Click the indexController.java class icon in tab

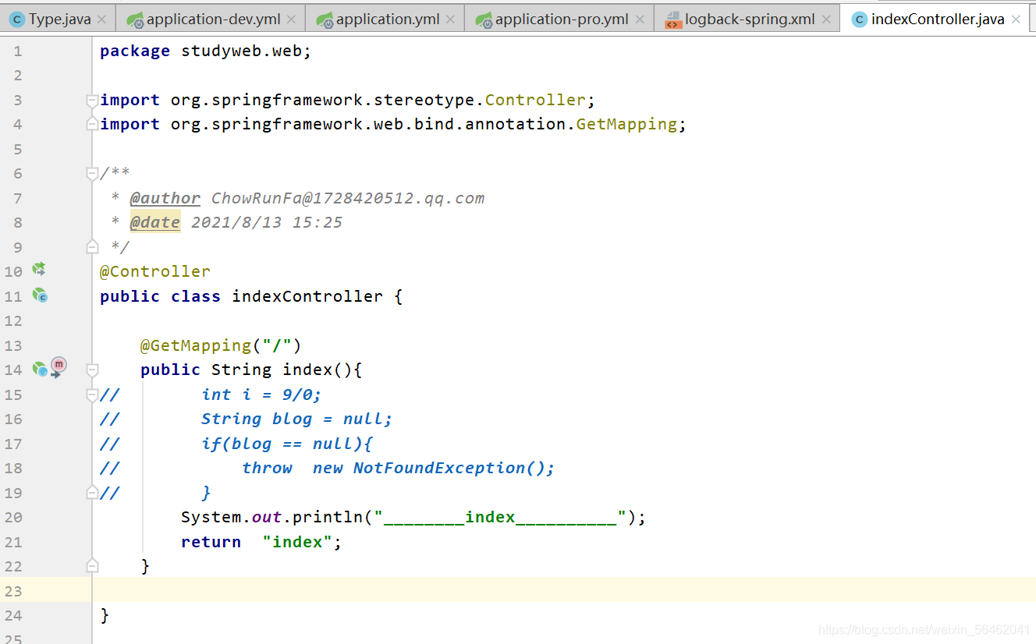[x=859, y=19]
